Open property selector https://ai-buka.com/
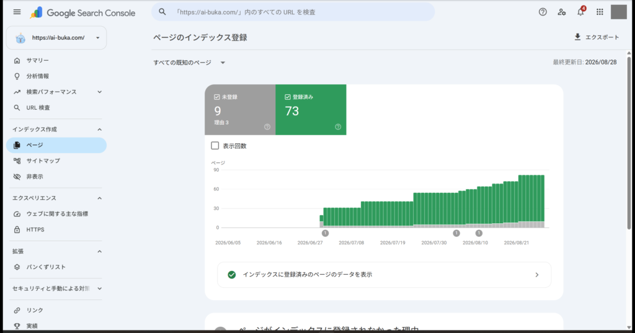 (x=56, y=38)
